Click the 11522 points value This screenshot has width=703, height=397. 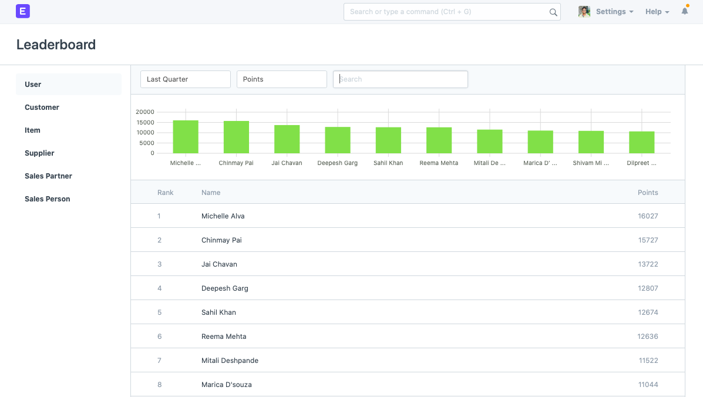(649, 361)
